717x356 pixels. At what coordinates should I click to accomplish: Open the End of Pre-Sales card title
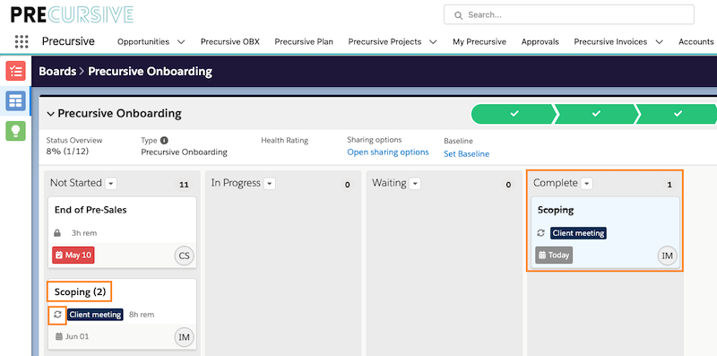tap(91, 210)
